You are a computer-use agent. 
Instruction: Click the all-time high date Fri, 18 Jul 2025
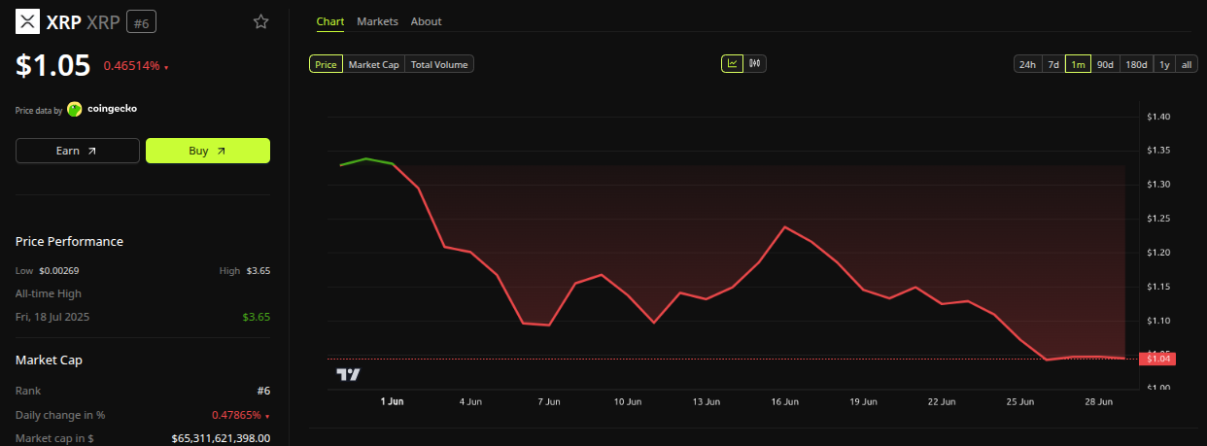pyautogui.click(x=52, y=317)
